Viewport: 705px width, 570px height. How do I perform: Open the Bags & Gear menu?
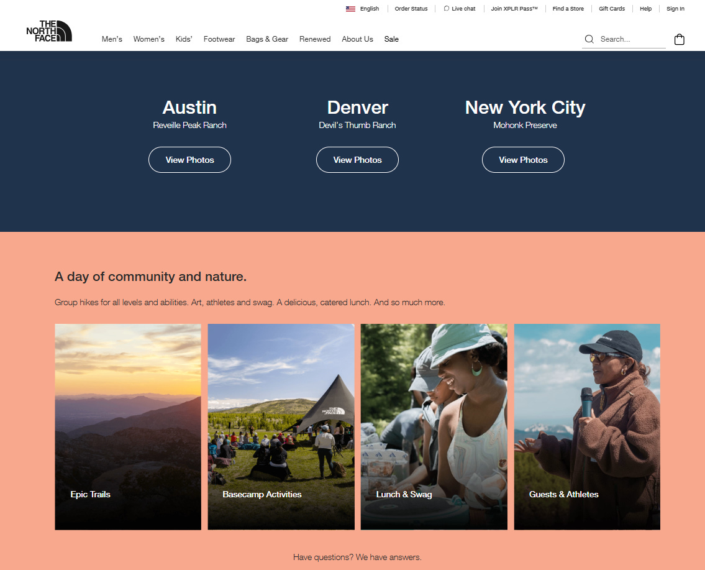tap(267, 39)
